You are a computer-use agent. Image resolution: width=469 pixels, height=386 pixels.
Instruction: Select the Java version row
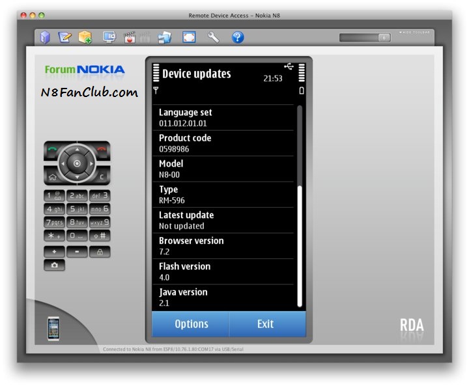[223, 297]
